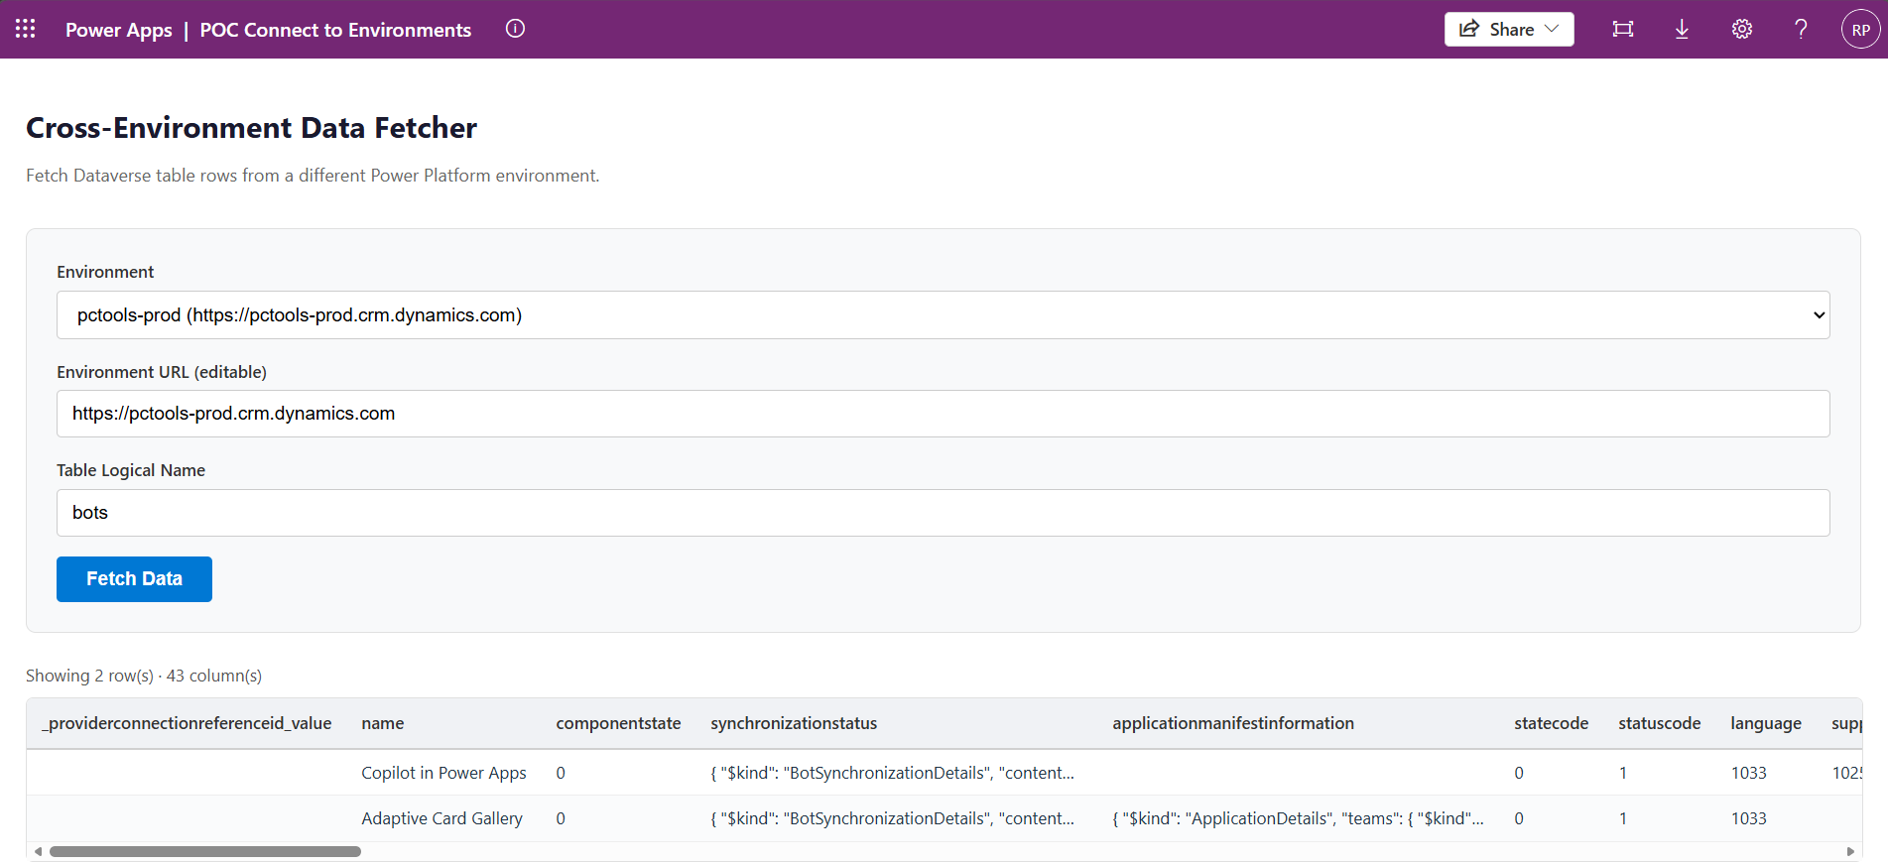Select the Copilot in Power Apps row
This screenshot has width=1888, height=864.
[x=443, y=773]
